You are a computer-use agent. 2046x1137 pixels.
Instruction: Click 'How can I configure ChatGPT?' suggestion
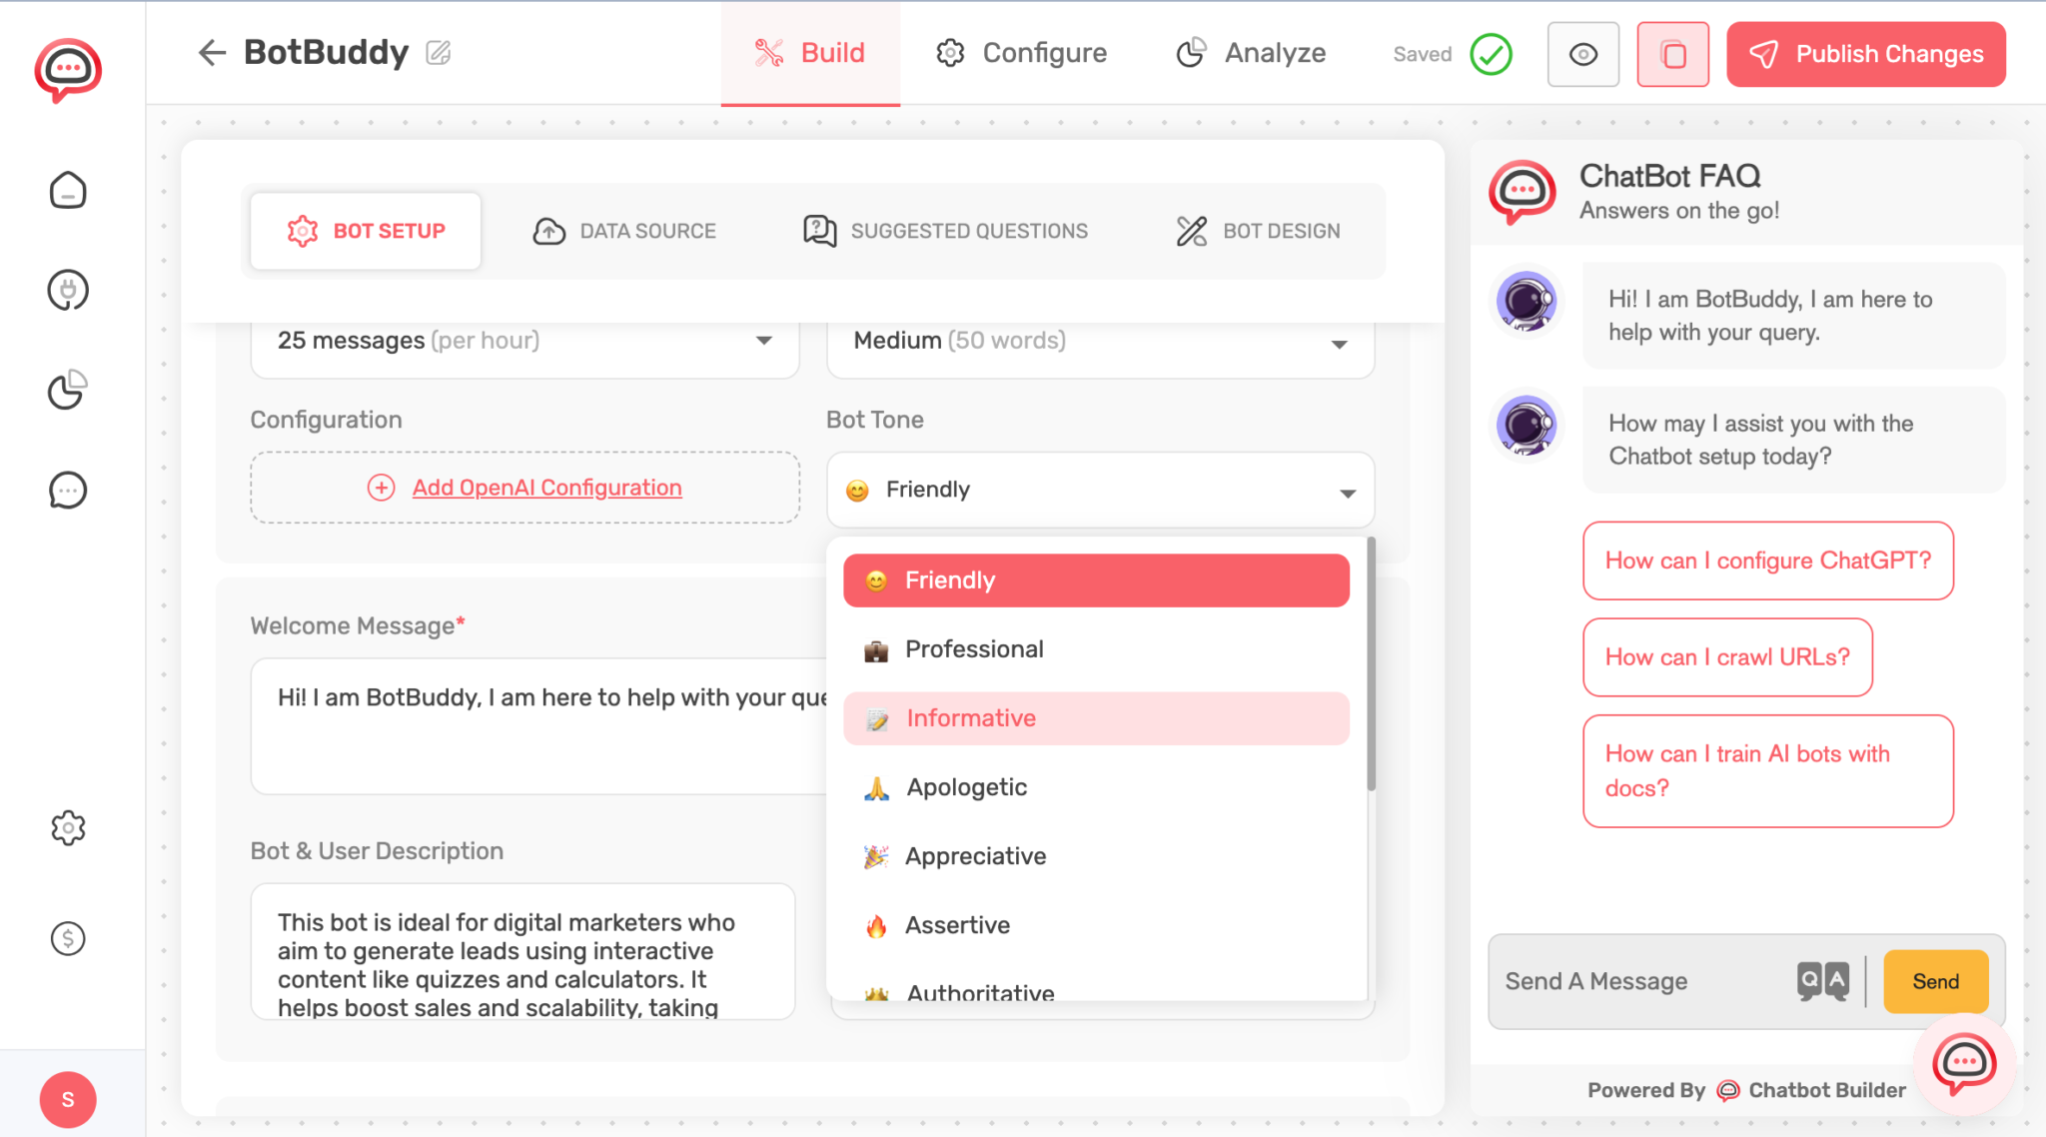click(1767, 561)
